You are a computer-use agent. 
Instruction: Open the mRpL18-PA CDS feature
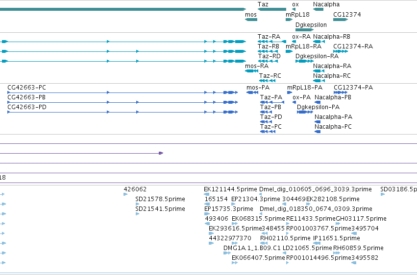[290, 92]
